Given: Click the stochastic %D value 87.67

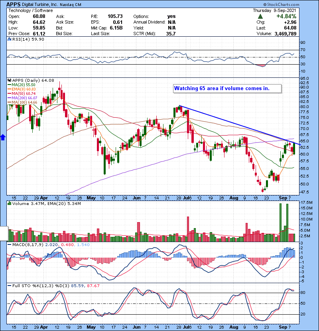Looking at the screenshot, I should 93,286.
